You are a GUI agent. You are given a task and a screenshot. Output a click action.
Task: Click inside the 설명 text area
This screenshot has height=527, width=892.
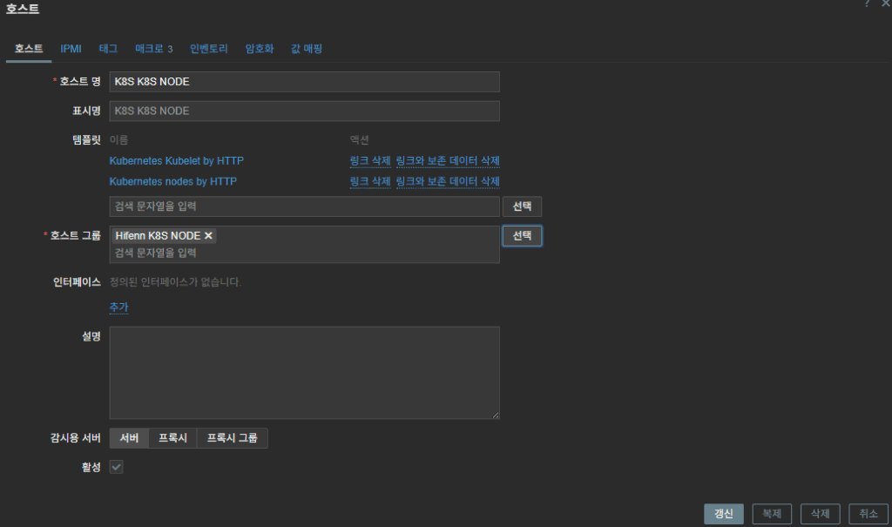tap(304, 373)
